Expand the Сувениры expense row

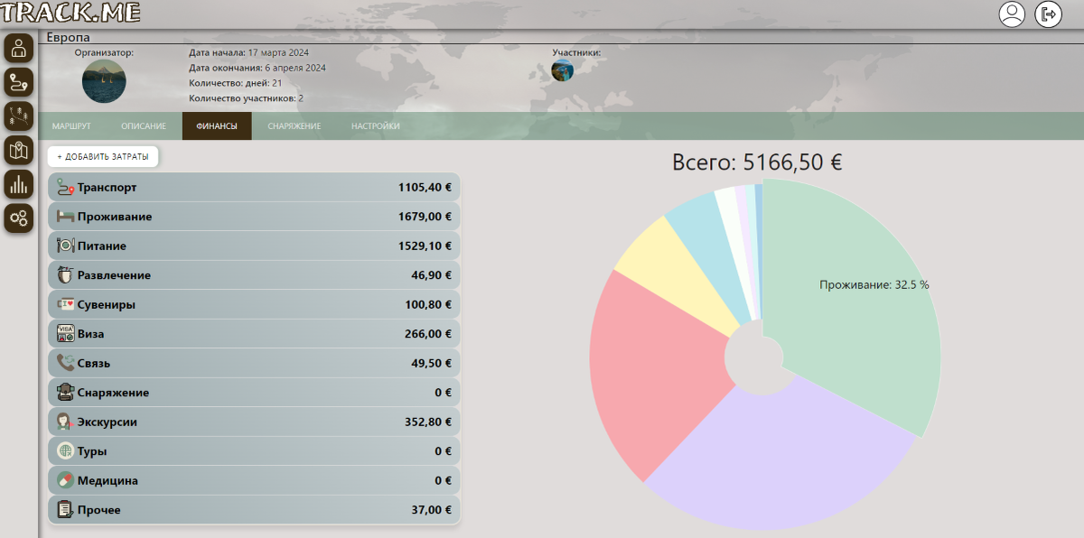254,304
